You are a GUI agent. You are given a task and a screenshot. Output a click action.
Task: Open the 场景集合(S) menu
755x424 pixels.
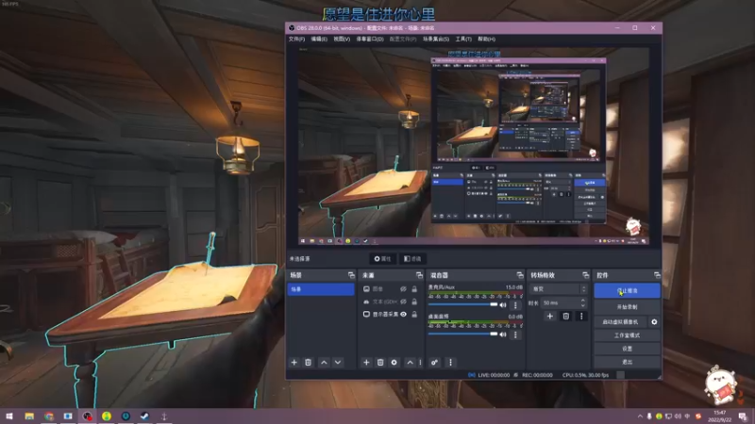pyautogui.click(x=436, y=39)
